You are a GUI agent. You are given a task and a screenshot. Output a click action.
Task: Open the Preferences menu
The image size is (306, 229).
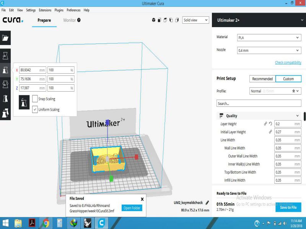click(x=73, y=10)
